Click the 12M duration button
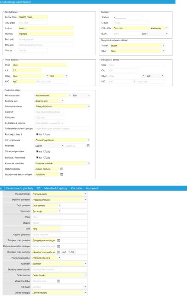The image size is (187, 296). coord(72,252)
